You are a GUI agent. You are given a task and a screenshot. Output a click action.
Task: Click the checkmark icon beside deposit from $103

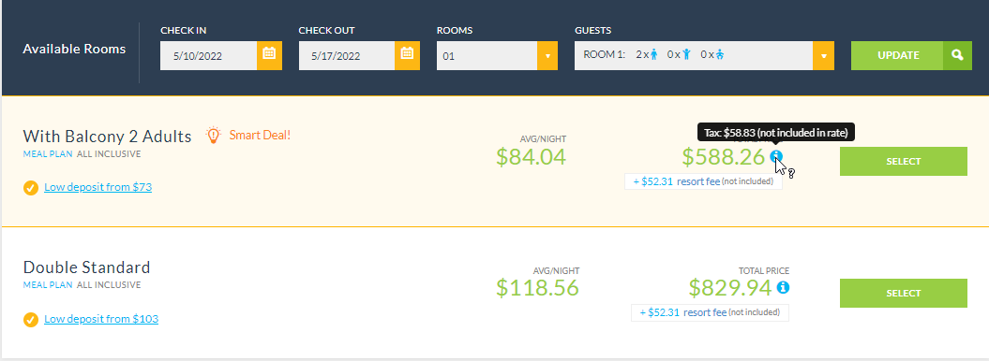30,320
